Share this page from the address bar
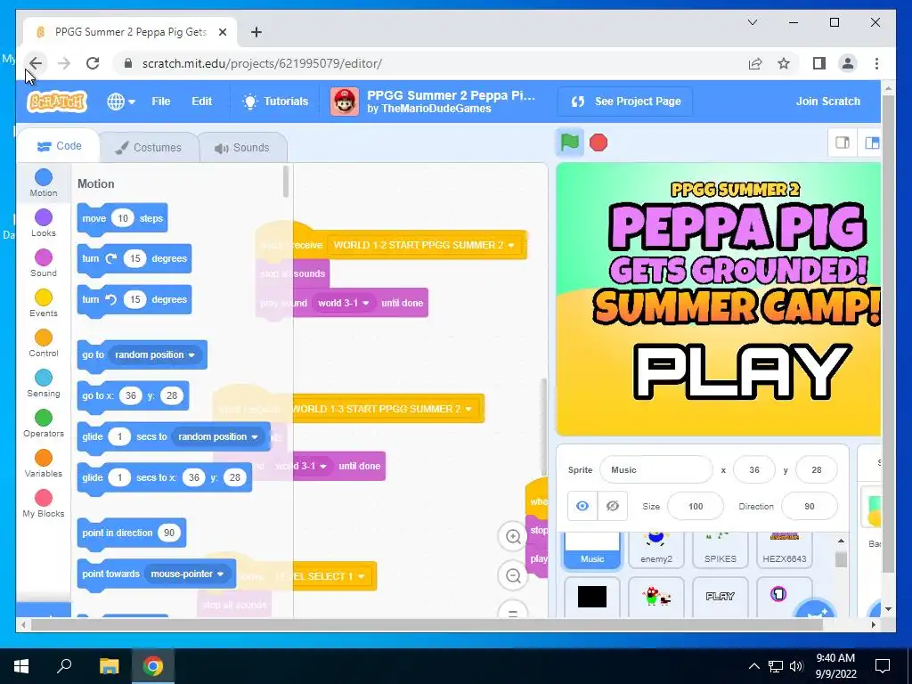Viewport: 912px width, 684px height. (755, 63)
